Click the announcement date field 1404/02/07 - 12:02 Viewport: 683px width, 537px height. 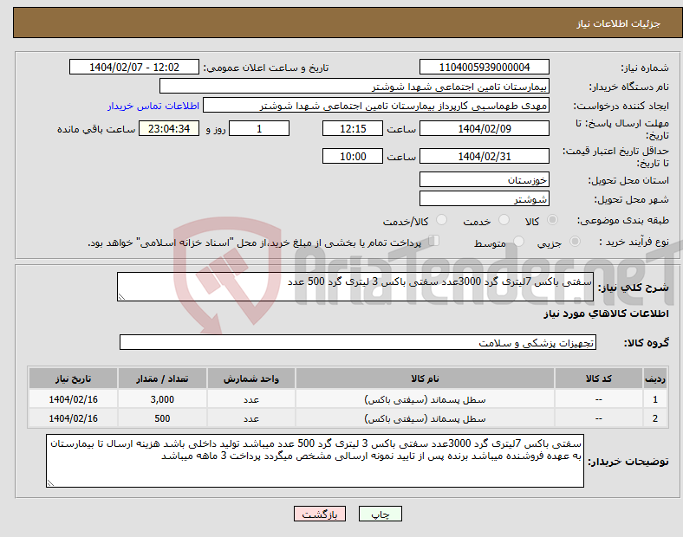[x=134, y=67]
